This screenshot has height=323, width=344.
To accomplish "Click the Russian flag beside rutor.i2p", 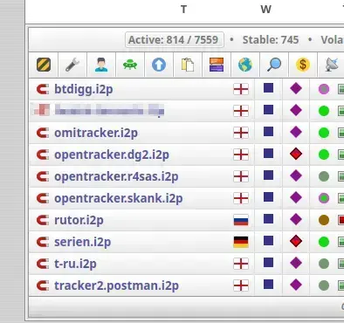I will click(241, 220).
